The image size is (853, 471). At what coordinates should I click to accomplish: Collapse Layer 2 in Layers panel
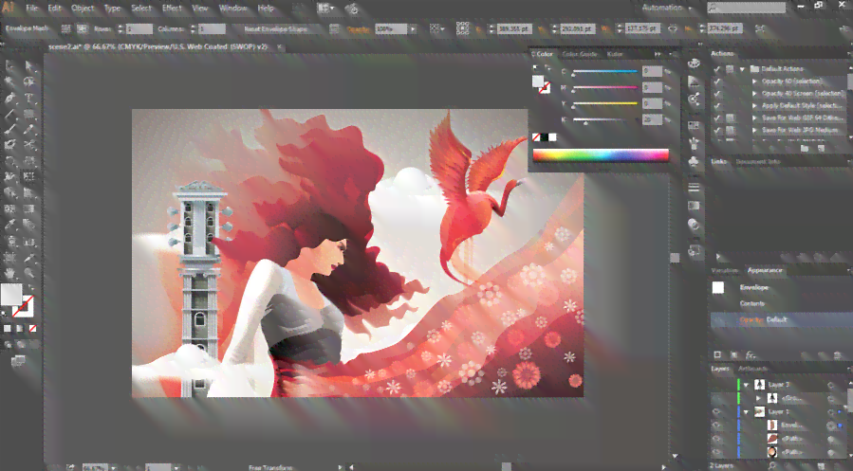pyautogui.click(x=747, y=385)
